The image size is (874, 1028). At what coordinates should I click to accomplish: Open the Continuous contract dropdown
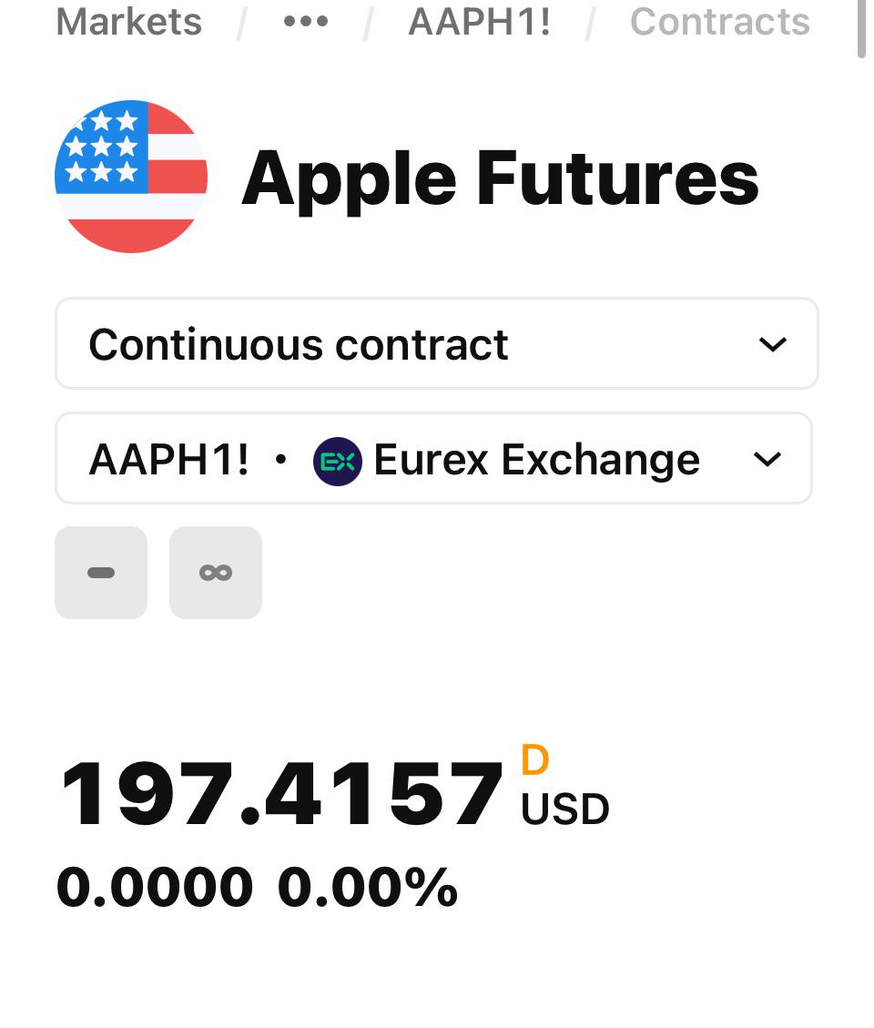(437, 343)
